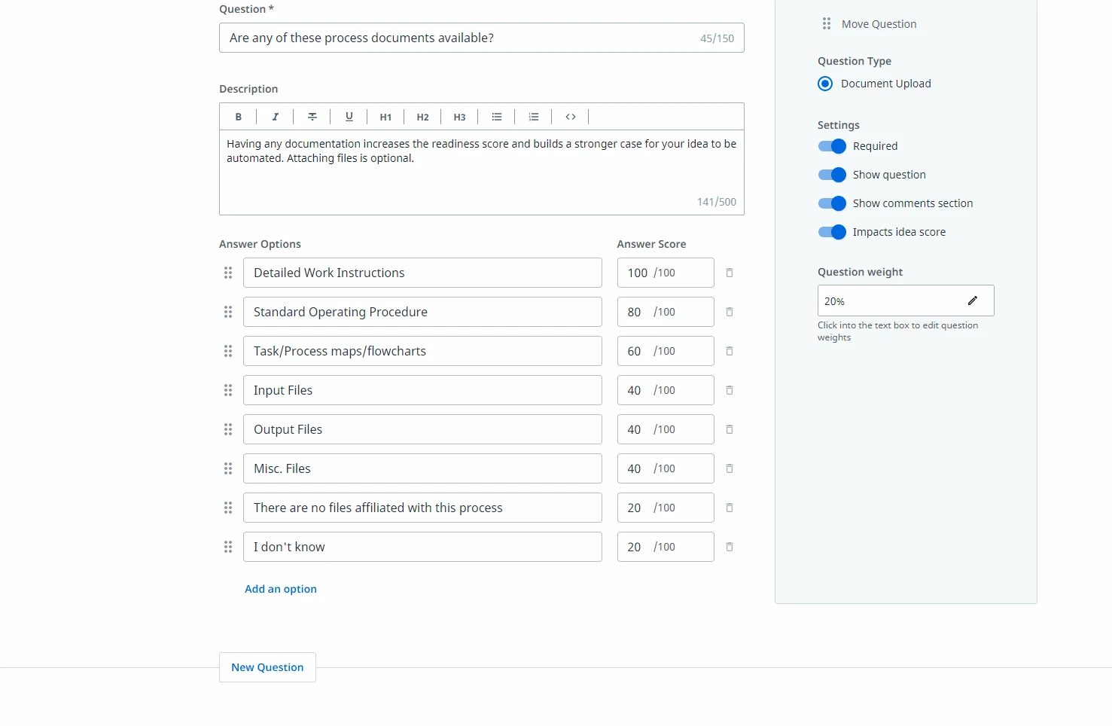This screenshot has height=726, width=1112.
Task: Disable the Required toggle
Action: tap(832, 146)
